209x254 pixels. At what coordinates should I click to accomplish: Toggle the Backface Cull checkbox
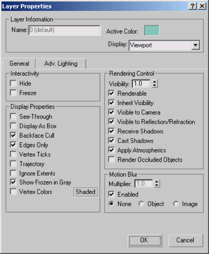pyautogui.click(x=13, y=135)
